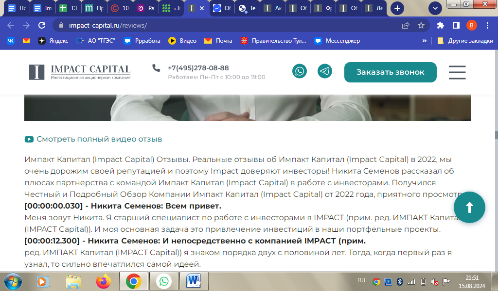Click the phone number +7(495)278-08-88
The width and height of the screenshot is (498, 291).
[198, 68]
